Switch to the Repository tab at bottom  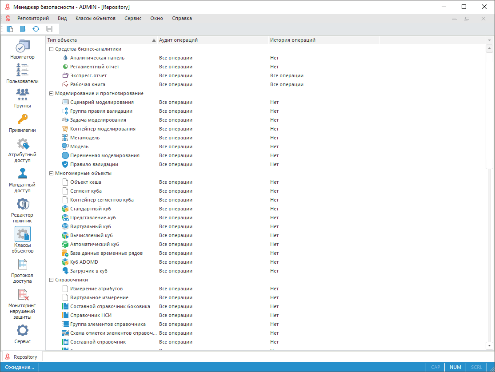23,357
